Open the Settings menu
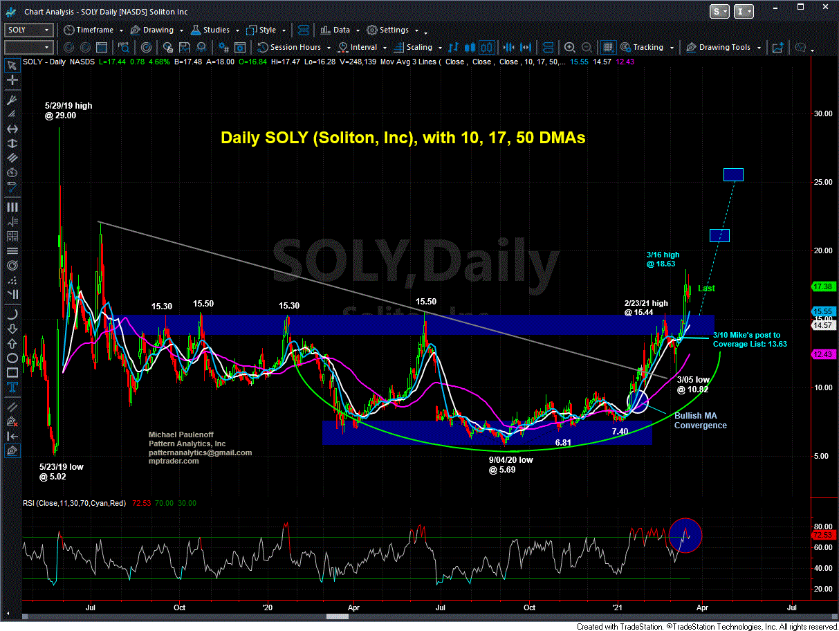The image size is (839, 631). (387, 30)
